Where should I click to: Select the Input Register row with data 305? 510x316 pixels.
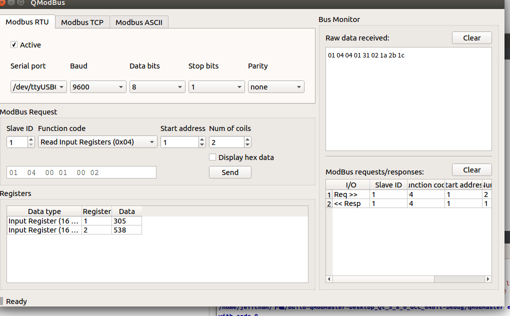(74, 221)
